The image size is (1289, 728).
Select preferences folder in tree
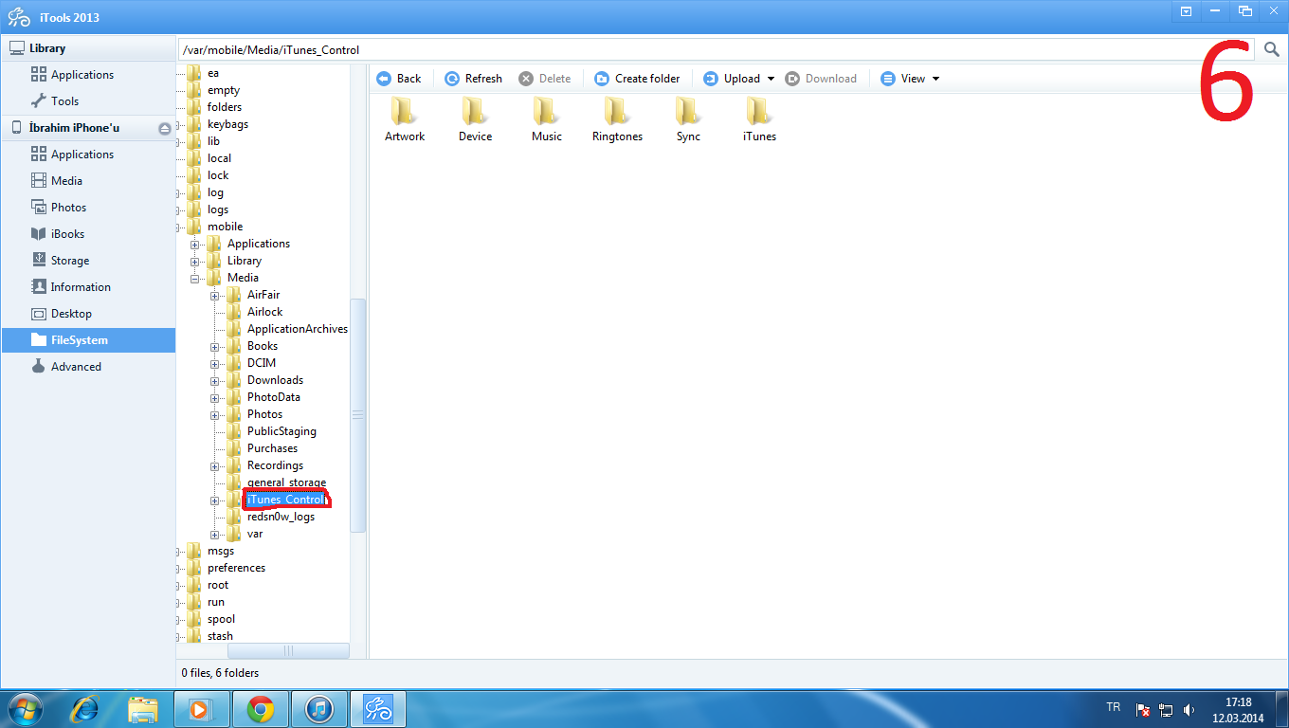point(236,568)
